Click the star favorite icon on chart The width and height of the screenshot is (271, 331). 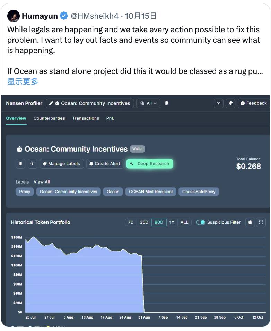click(x=250, y=222)
